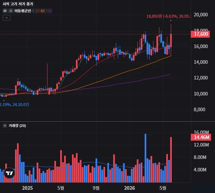The height and width of the screenshot is (193, 215).
Task: Click the 5월 label after 2026
Action: coord(163,188)
